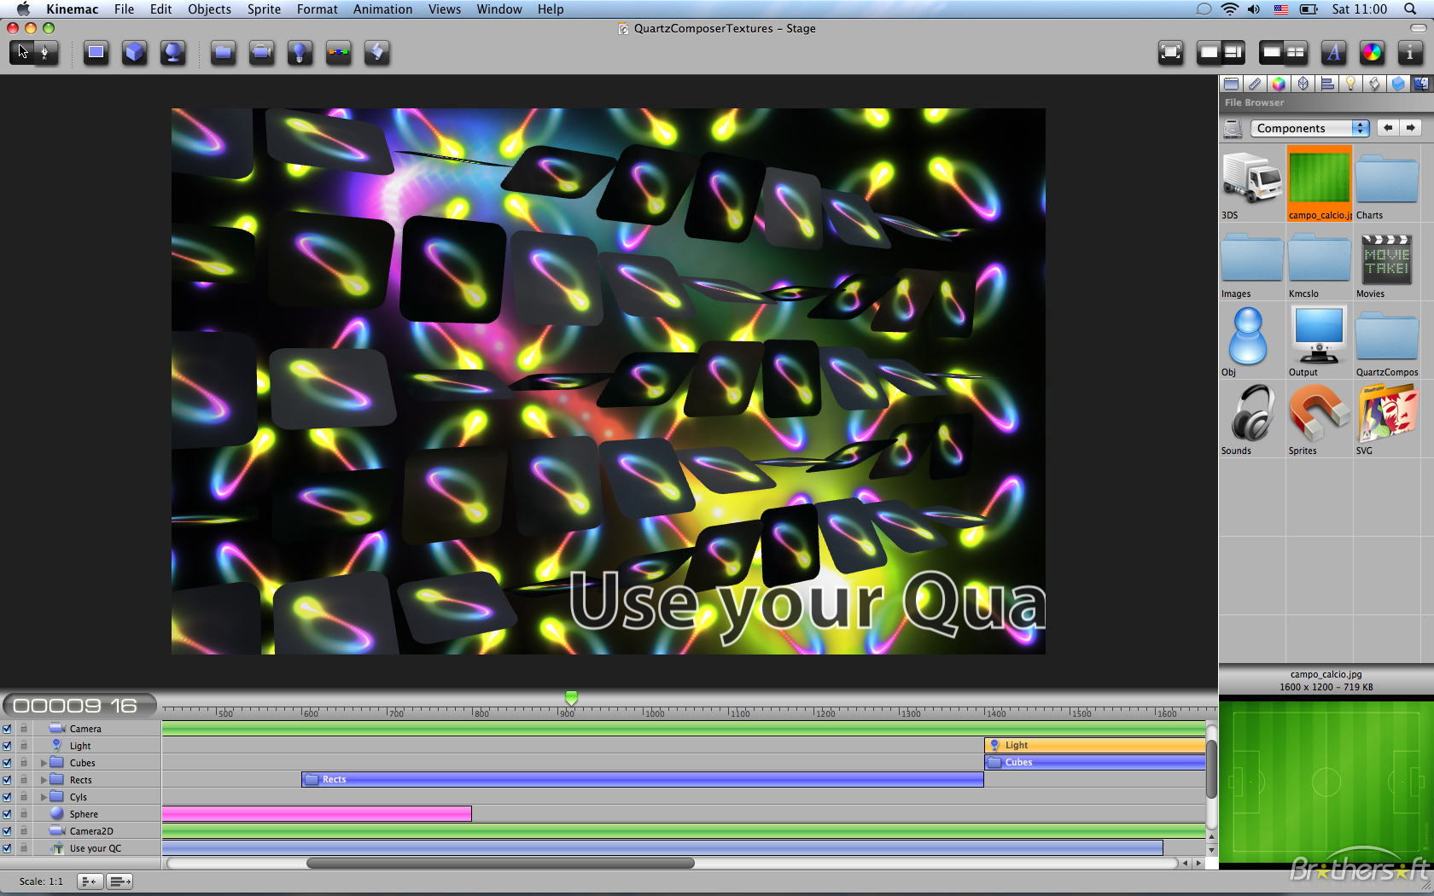Select the Kmcslo folder
1434x896 pixels.
click(1320, 263)
